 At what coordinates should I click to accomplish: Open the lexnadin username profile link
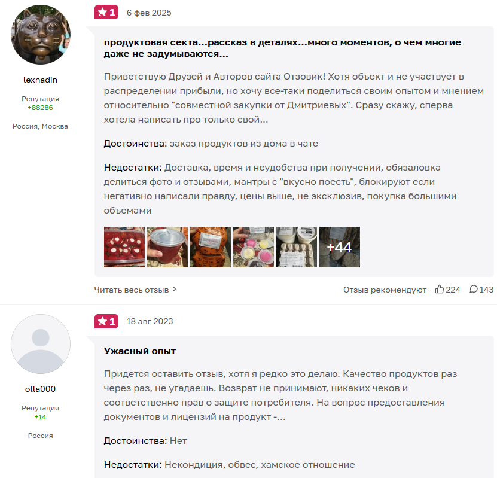pos(40,80)
